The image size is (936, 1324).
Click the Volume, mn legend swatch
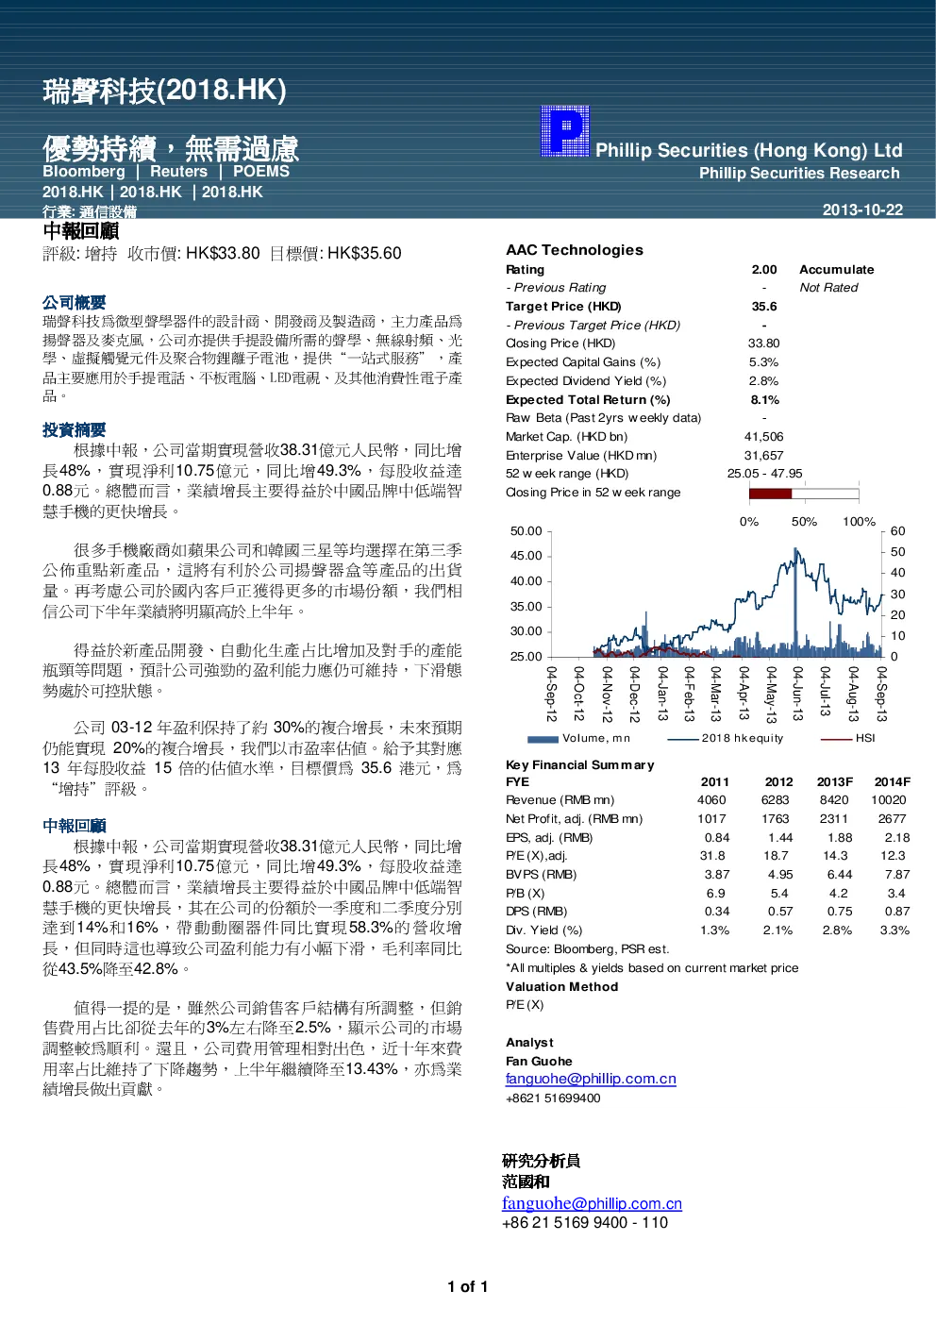[x=543, y=739]
